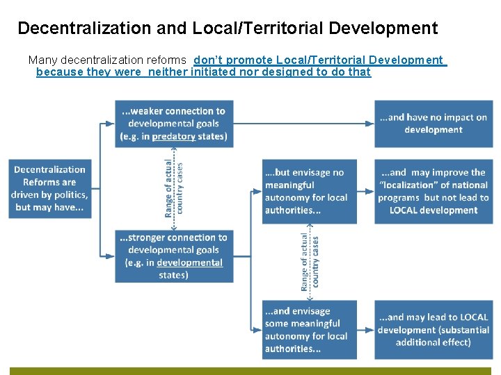501x375 pixels.
Task: Select the 'may improve the localization of national programs' box
Action: (x=434, y=192)
